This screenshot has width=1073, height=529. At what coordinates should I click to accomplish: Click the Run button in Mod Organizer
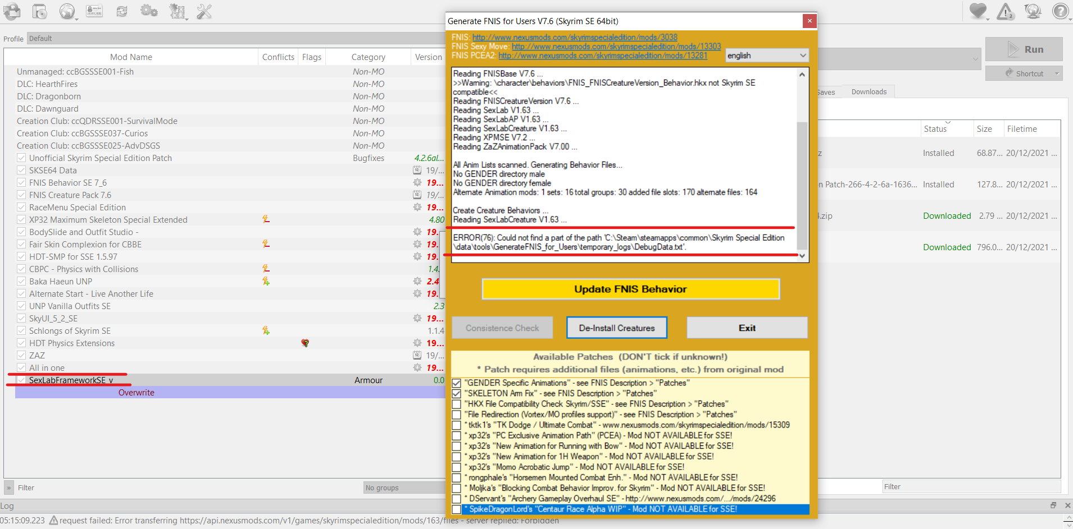pos(1024,49)
